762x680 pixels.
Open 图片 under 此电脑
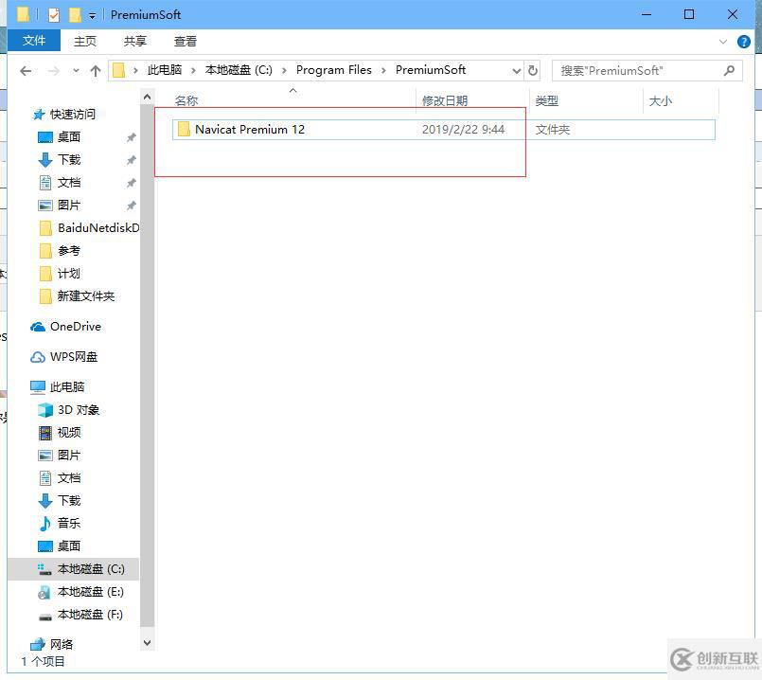coord(68,456)
